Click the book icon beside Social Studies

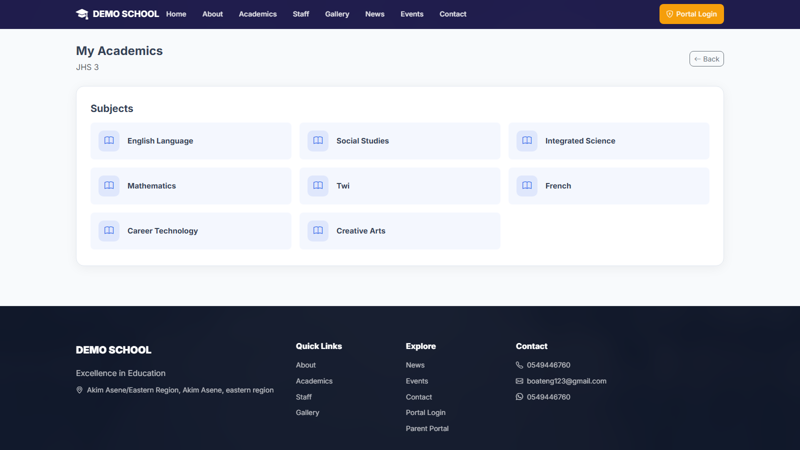[x=318, y=140]
